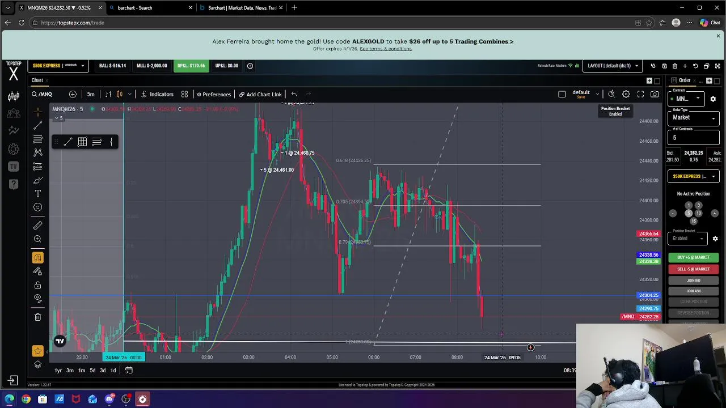This screenshot has height=408, width=726.
Task: Open the account info icon
Action: coord(250,66)
